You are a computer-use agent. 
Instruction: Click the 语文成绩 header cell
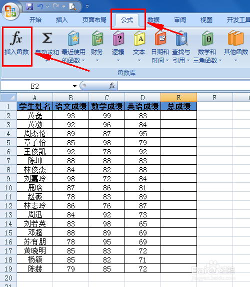pyautogui.click(x=70, y=106)
